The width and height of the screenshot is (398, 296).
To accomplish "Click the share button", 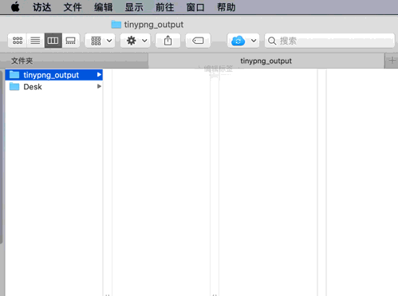I will click(x=167, y=41).
